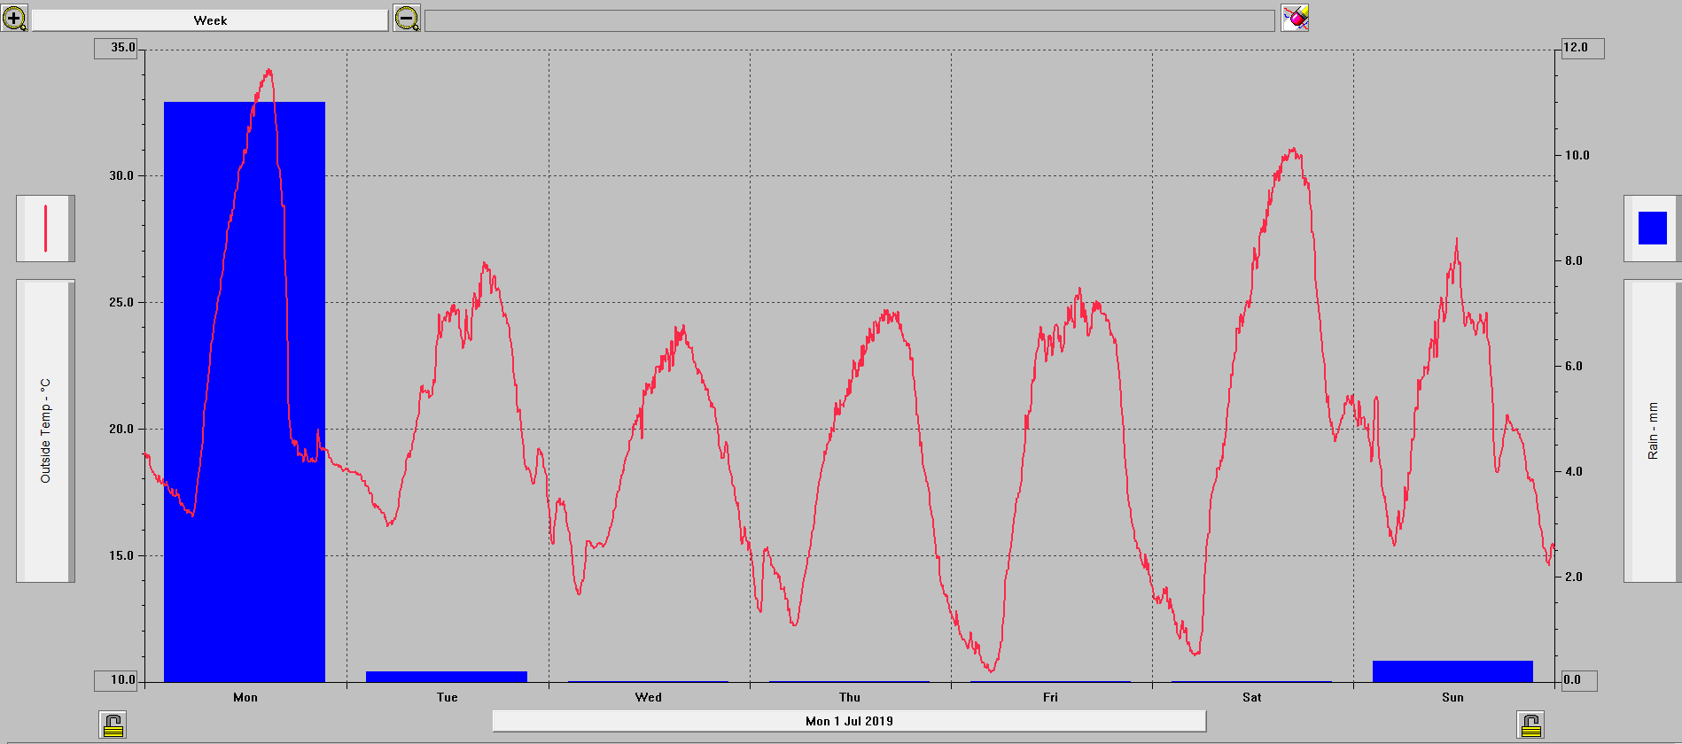Click the empty bar beside zoom out
This screenshot has width=1682, height=744.
pyautogui.click(x=849, y=20)
